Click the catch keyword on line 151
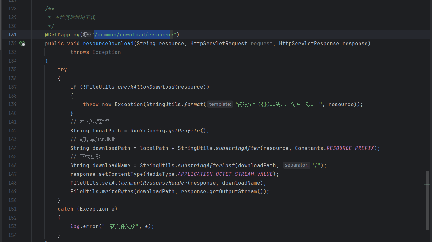 click(66, 209)
